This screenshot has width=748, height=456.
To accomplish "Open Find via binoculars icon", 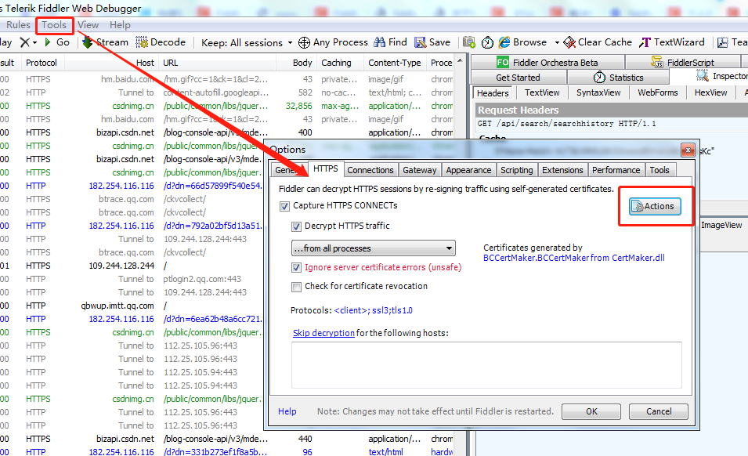I will click(x=379, y=42).
